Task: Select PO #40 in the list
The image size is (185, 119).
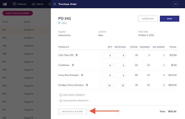Action: (x=25, y=38)
